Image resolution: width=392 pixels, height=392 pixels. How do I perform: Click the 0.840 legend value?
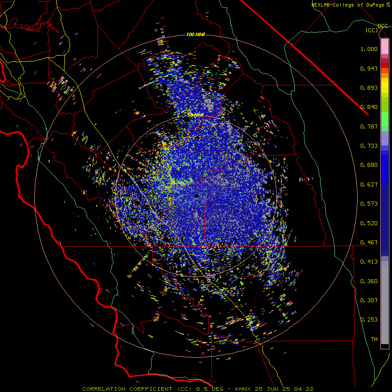pos(369,107)
